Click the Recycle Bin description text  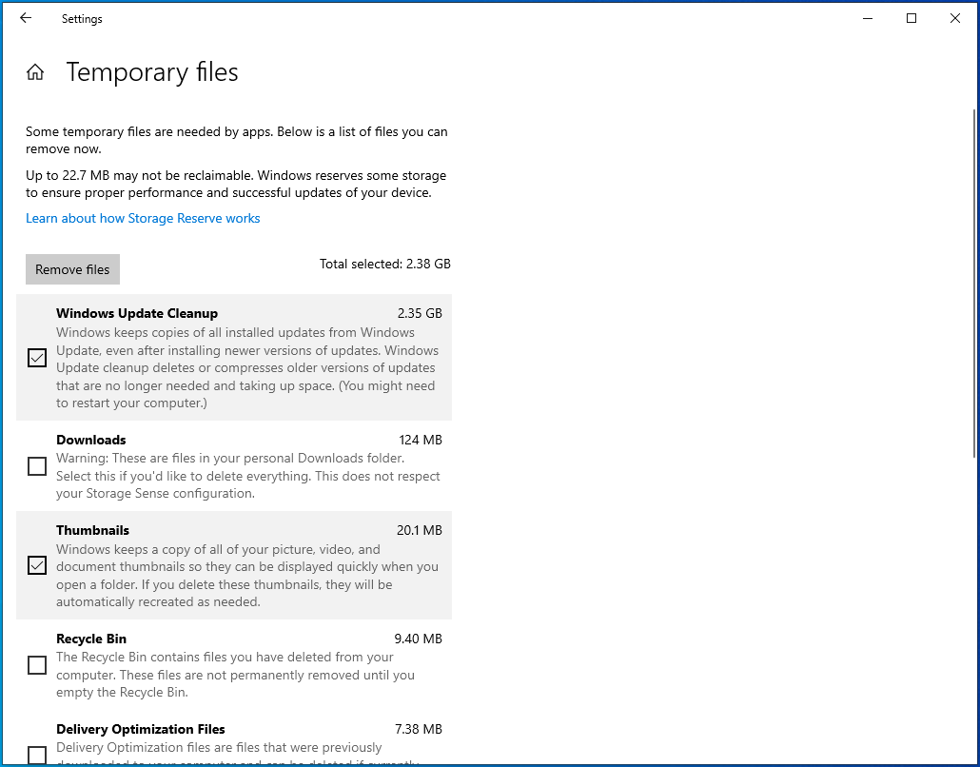click(236, 675)
